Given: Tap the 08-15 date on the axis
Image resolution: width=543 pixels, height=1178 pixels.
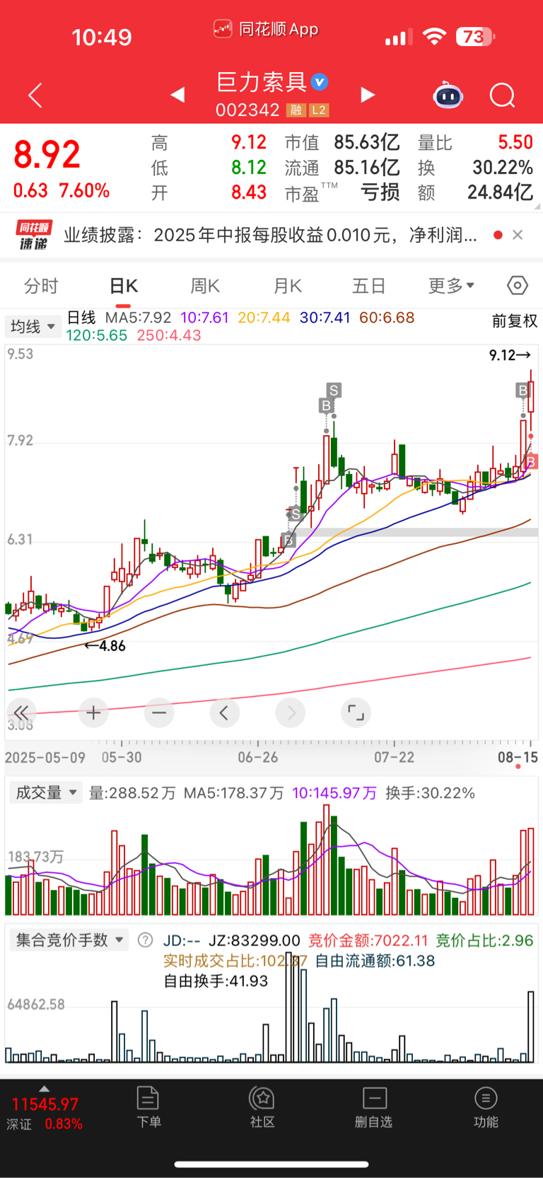Looking at the screenshot, I should tap(518, 757).
